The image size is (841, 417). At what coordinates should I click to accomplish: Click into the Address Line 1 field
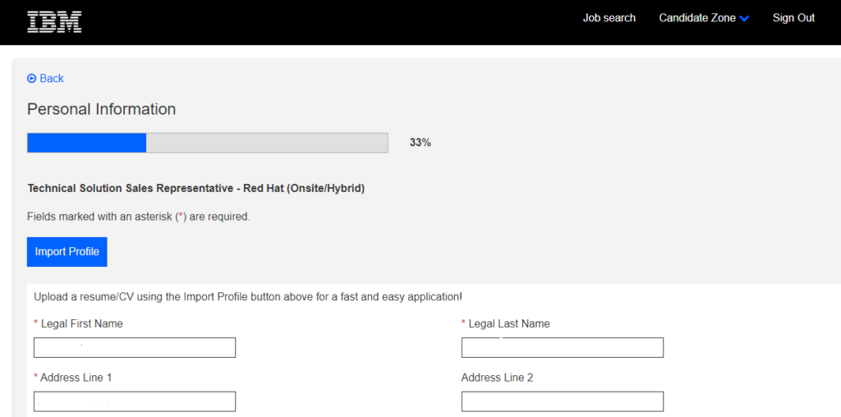coord(135,401)
